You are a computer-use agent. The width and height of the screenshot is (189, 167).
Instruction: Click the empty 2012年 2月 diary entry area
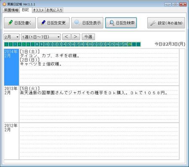pyautogui.click(x=99, y=141)
